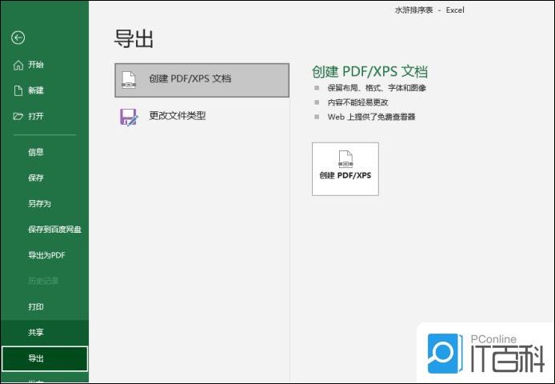Click the green 创建 PDF/XPS 文档 heading

[x=369, y=71]
